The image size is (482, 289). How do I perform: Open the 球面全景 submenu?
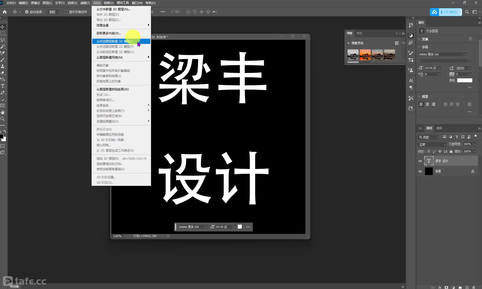121,25
